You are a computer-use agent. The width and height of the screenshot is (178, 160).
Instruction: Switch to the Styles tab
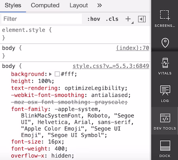13,6
